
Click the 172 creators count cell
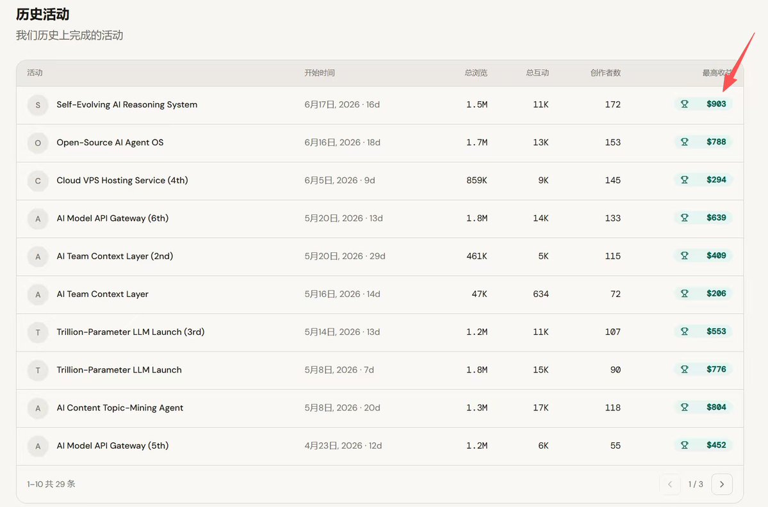point(613,105)
